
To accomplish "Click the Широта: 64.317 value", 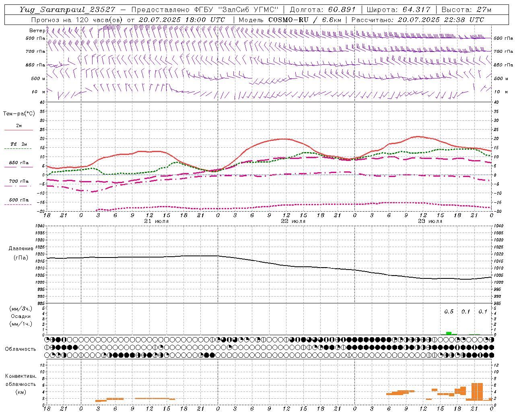I will 398,10.
